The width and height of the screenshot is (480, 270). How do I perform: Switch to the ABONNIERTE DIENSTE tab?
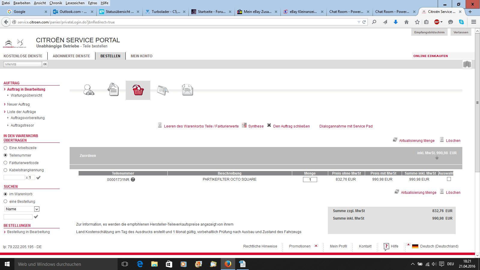(71, 56)
